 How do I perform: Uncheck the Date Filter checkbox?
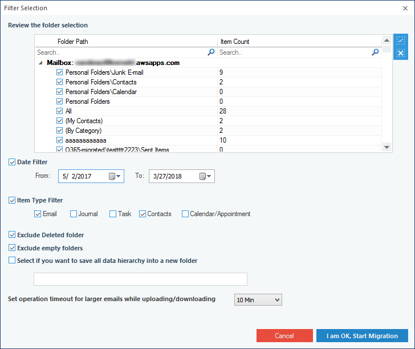point(13,163)
